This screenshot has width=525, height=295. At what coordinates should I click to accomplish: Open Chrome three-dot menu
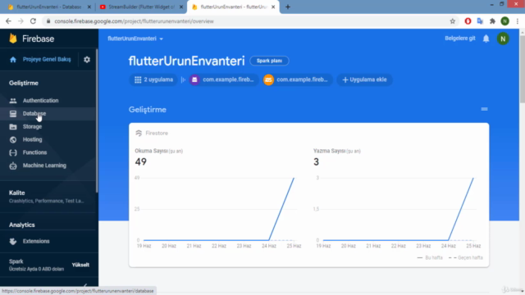pyautogui.click(x=518, y=21)
